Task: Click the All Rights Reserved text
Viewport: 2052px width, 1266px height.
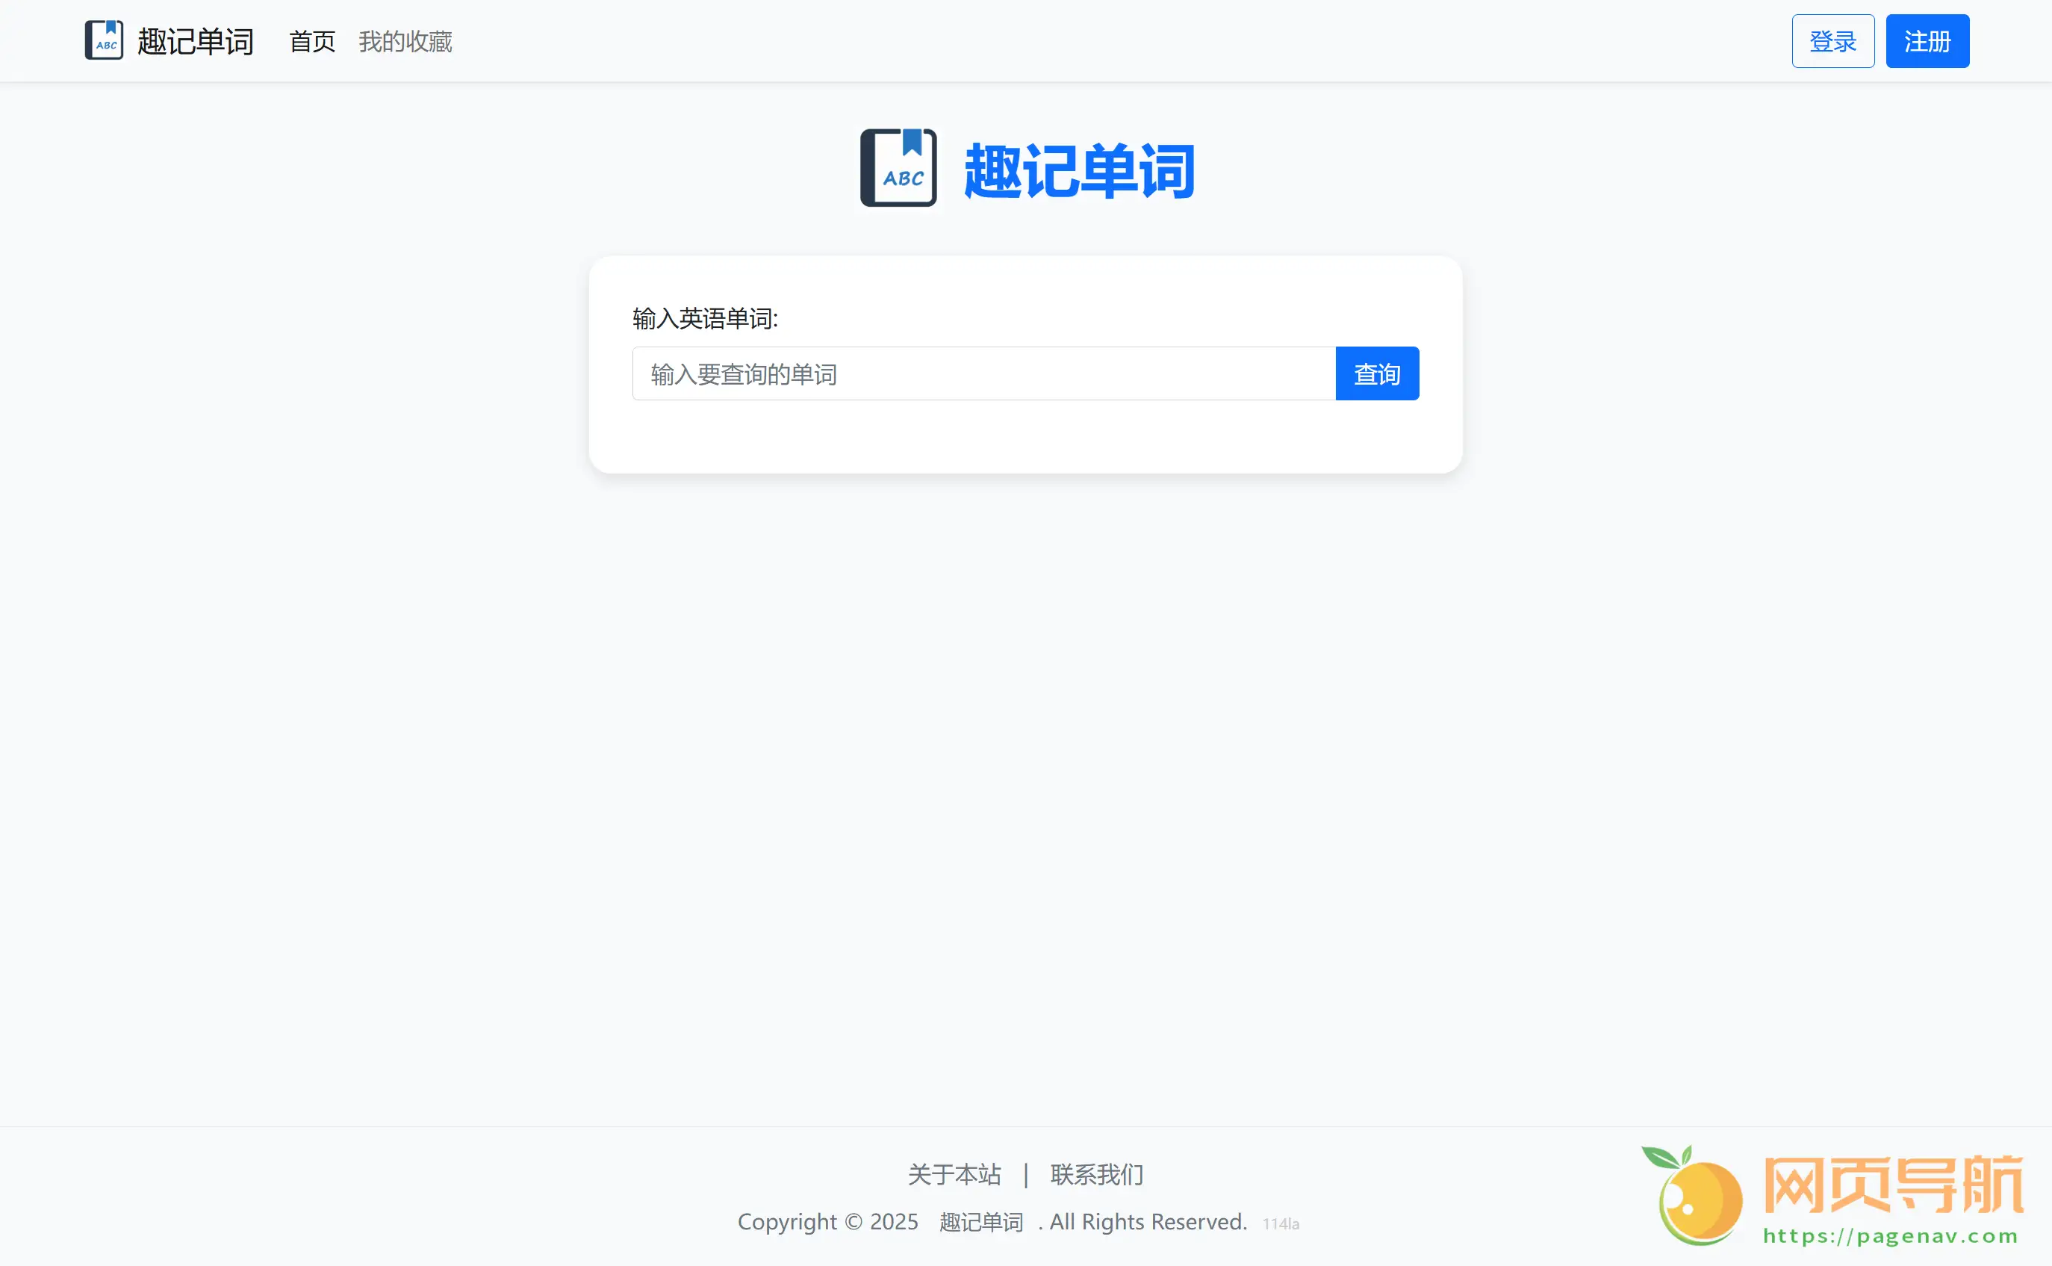Action: (1148, 1222)
